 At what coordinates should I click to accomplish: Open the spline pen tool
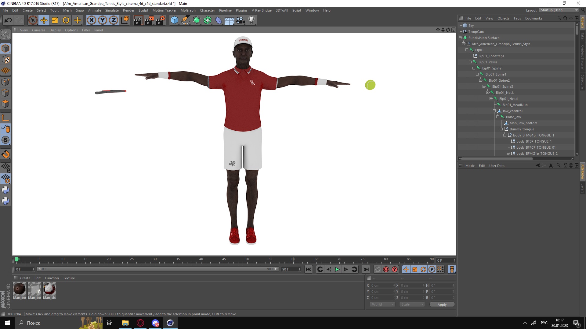pos(186,20)
